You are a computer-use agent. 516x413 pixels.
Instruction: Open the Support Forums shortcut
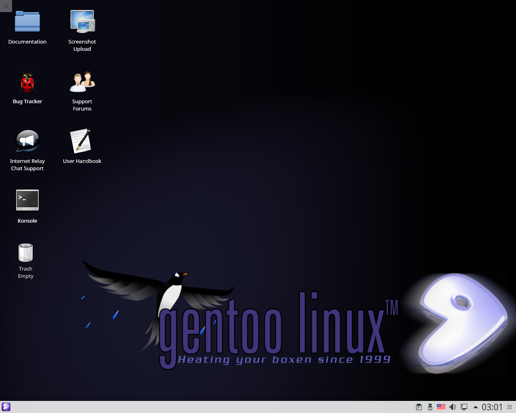[82, 81]
